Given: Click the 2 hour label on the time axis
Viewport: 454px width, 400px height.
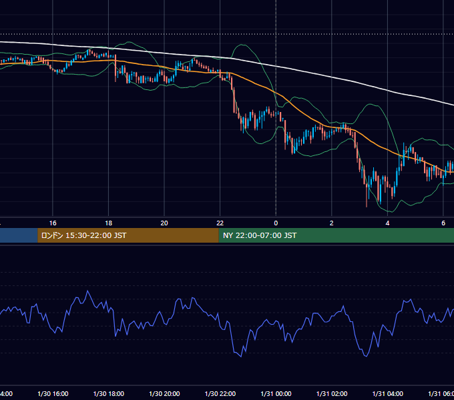Looking at the screenshot, I should [332, 223].
